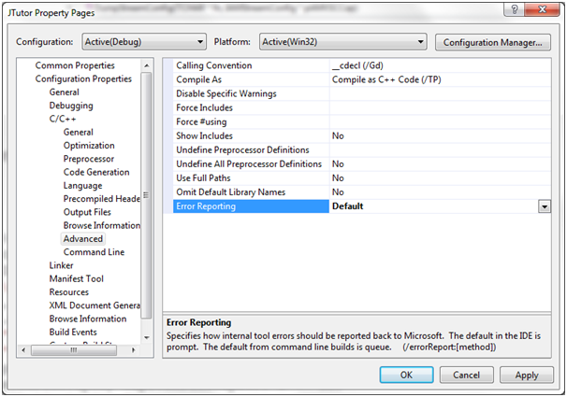Click the help question mark button

click(x=515, y=9)
